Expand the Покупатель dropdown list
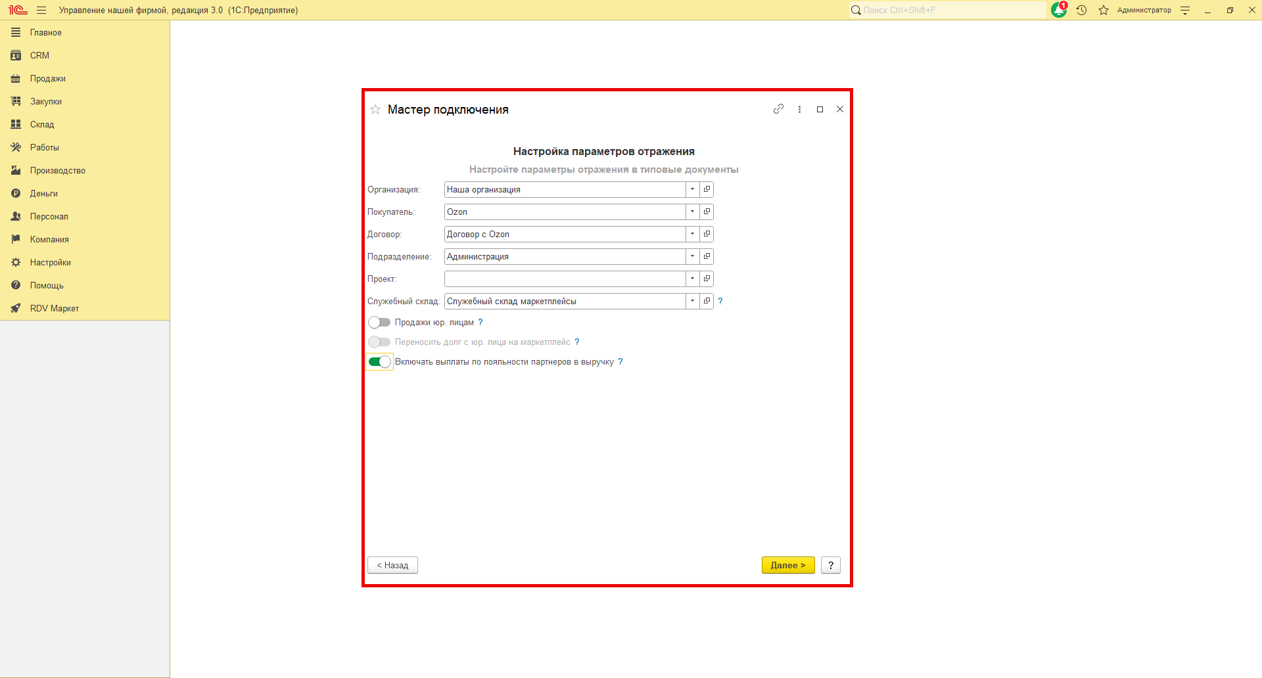The width and height of the screenshot is (1262, 678). pyautogui.click(x=692, y=212)
